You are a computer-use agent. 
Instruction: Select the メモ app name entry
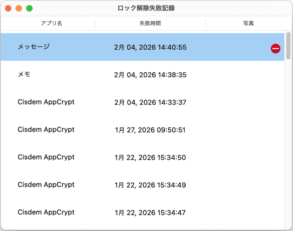24,75
